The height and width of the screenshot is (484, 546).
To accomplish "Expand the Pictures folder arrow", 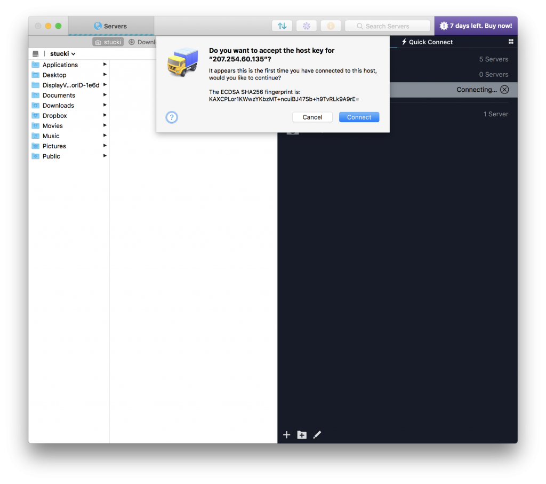I will [x=105, y=146].
